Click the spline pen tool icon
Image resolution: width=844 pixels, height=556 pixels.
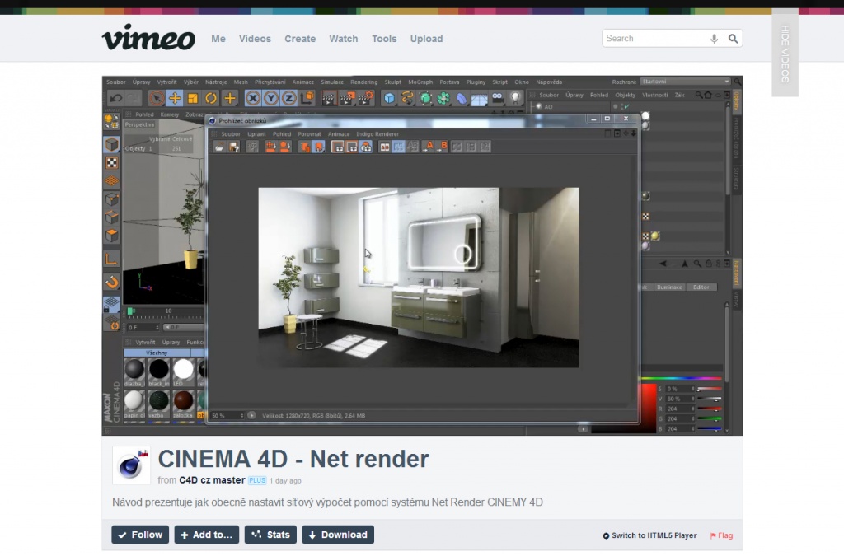407,98
